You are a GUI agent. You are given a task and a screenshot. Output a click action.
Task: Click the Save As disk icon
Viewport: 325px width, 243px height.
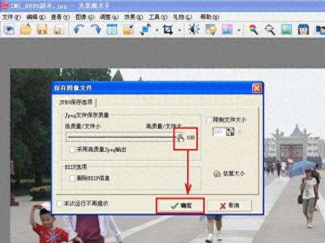[58, 29]
